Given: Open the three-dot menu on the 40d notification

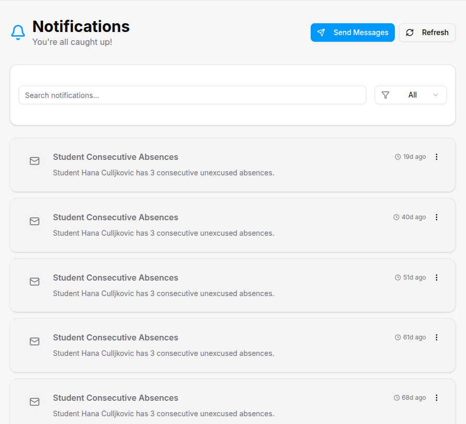Looking at the screenshot, I should (x=437, y=217).
